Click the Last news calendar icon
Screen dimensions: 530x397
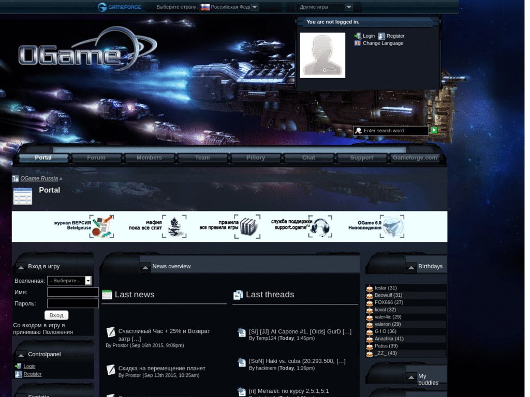coord(107,295)
